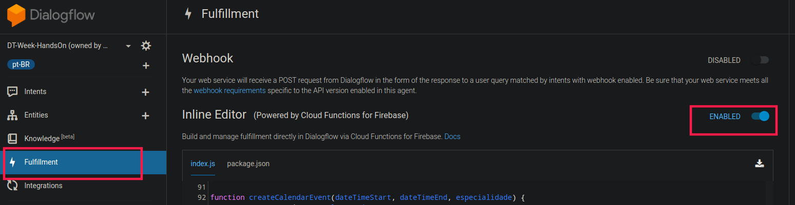The width and height of the screenshot is (795, 205).
Task: Disable the Inline Editor toggle switch
Action: (760, 116)
